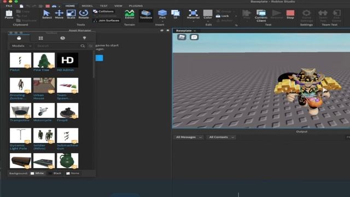350x197 pixels.
Task: Click the Toolbox search magnifier icon
Action: click(83, 46)
